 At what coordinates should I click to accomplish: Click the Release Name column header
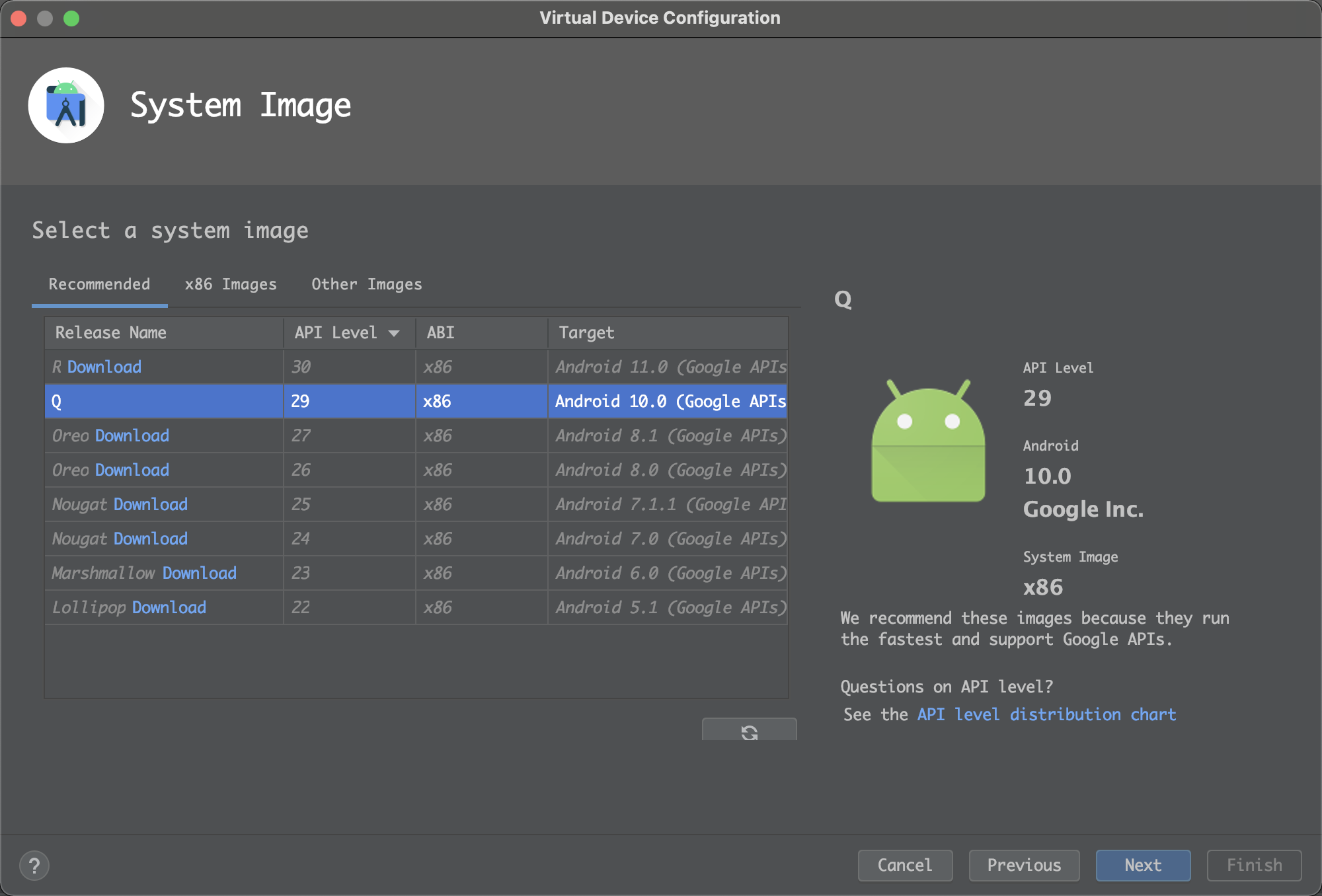point(164,332)
